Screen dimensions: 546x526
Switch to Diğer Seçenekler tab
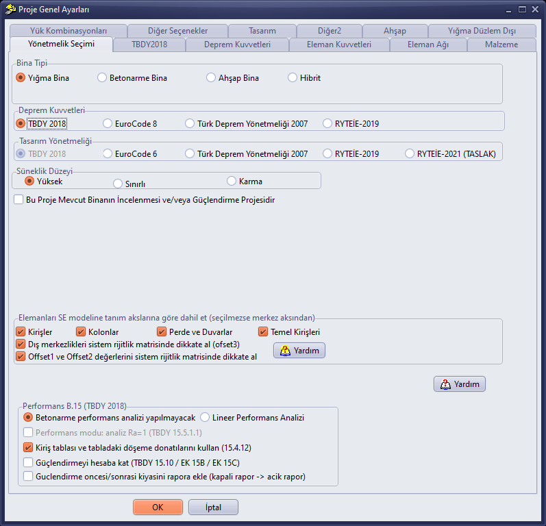click(177, 31)
